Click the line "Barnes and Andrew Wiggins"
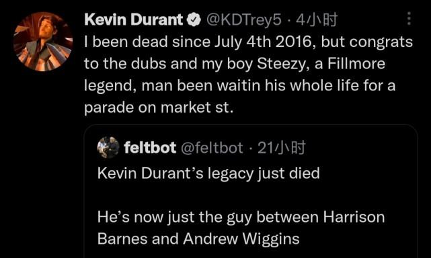The height and width of the screenshot is (258, 431). (198, 239)
